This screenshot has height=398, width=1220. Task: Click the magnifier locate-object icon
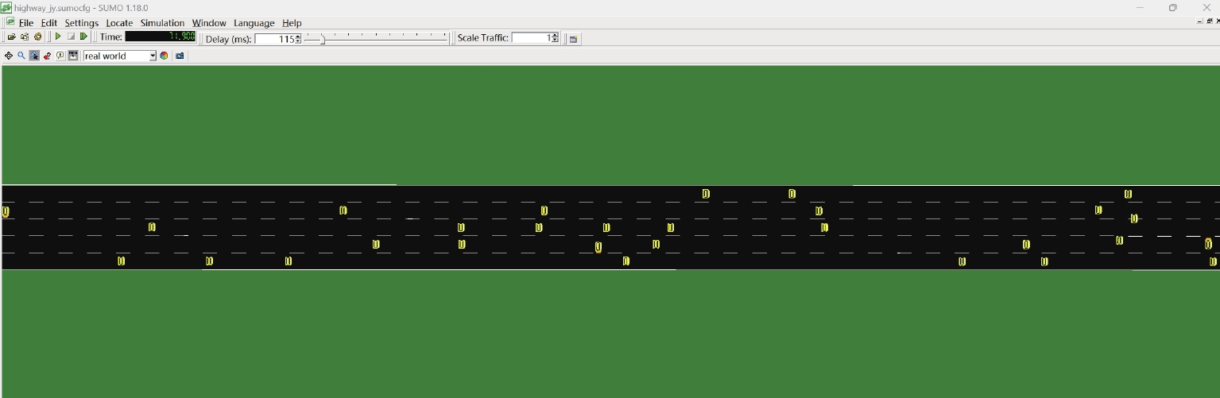(21, 56)
